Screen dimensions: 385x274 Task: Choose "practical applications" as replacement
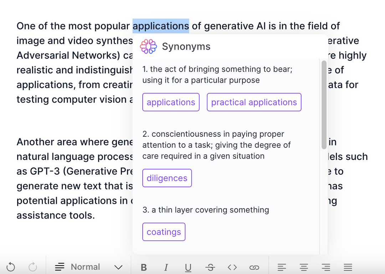pos(254,102)
